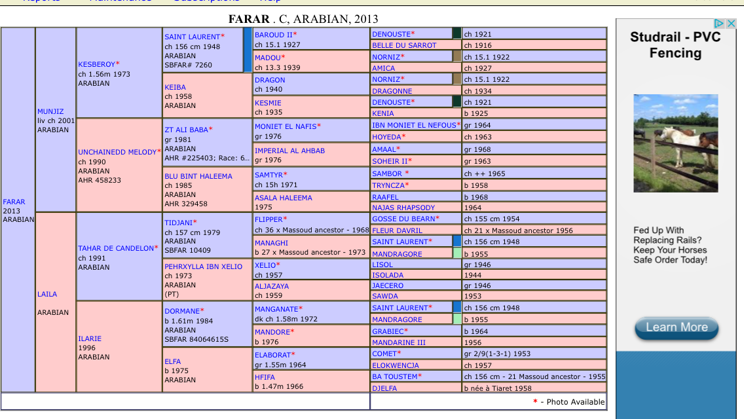The image size is (744, 419).
Task: Open GOSSE DU BEARN link
Action: tap(403, 219)
